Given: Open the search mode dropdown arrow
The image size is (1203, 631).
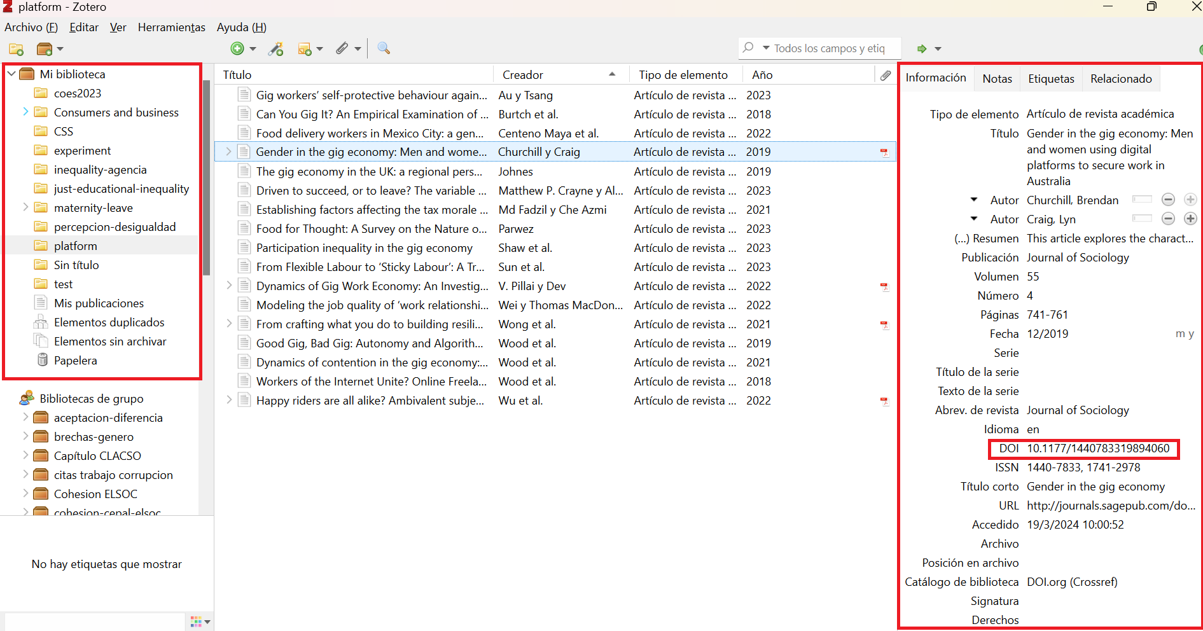Looking at the screenshot, I should click(x=766, y=48).
